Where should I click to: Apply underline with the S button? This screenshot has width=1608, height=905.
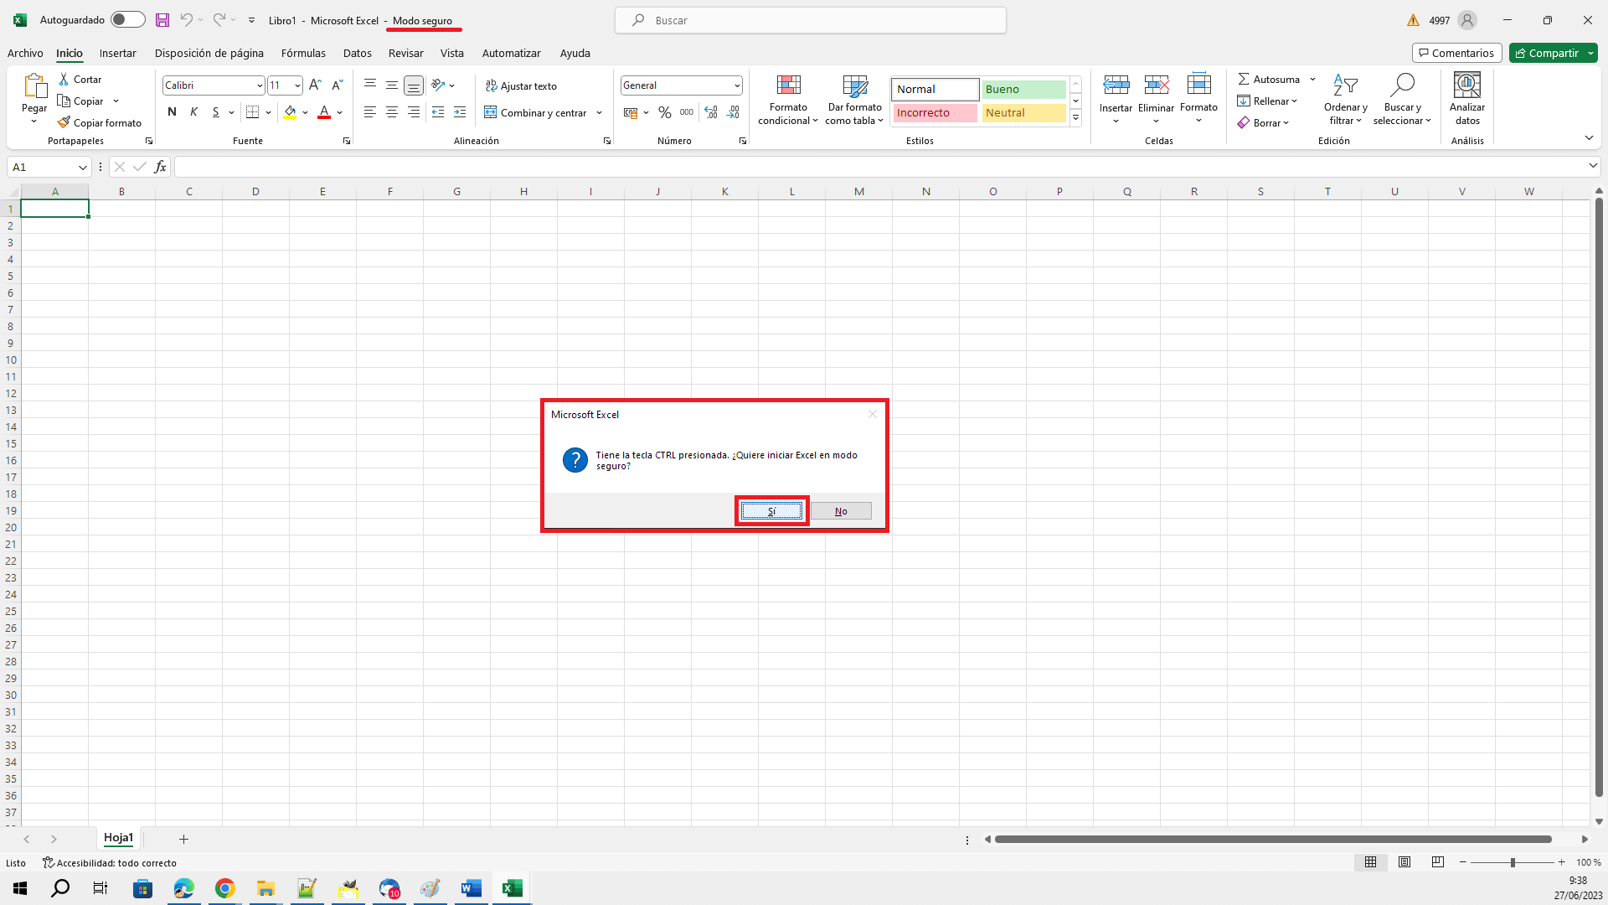coord(215,111)
